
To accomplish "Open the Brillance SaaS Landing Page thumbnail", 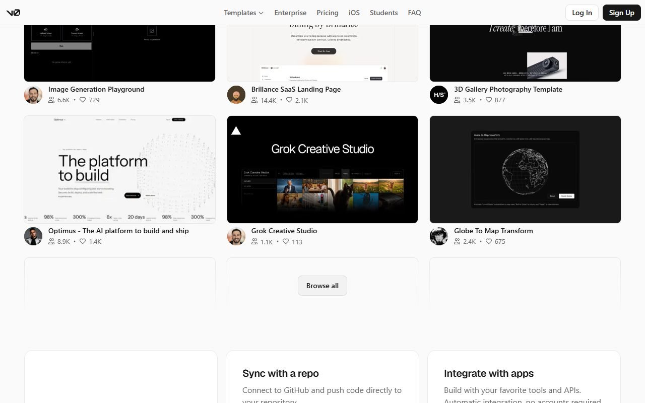I will click(322, 53).
